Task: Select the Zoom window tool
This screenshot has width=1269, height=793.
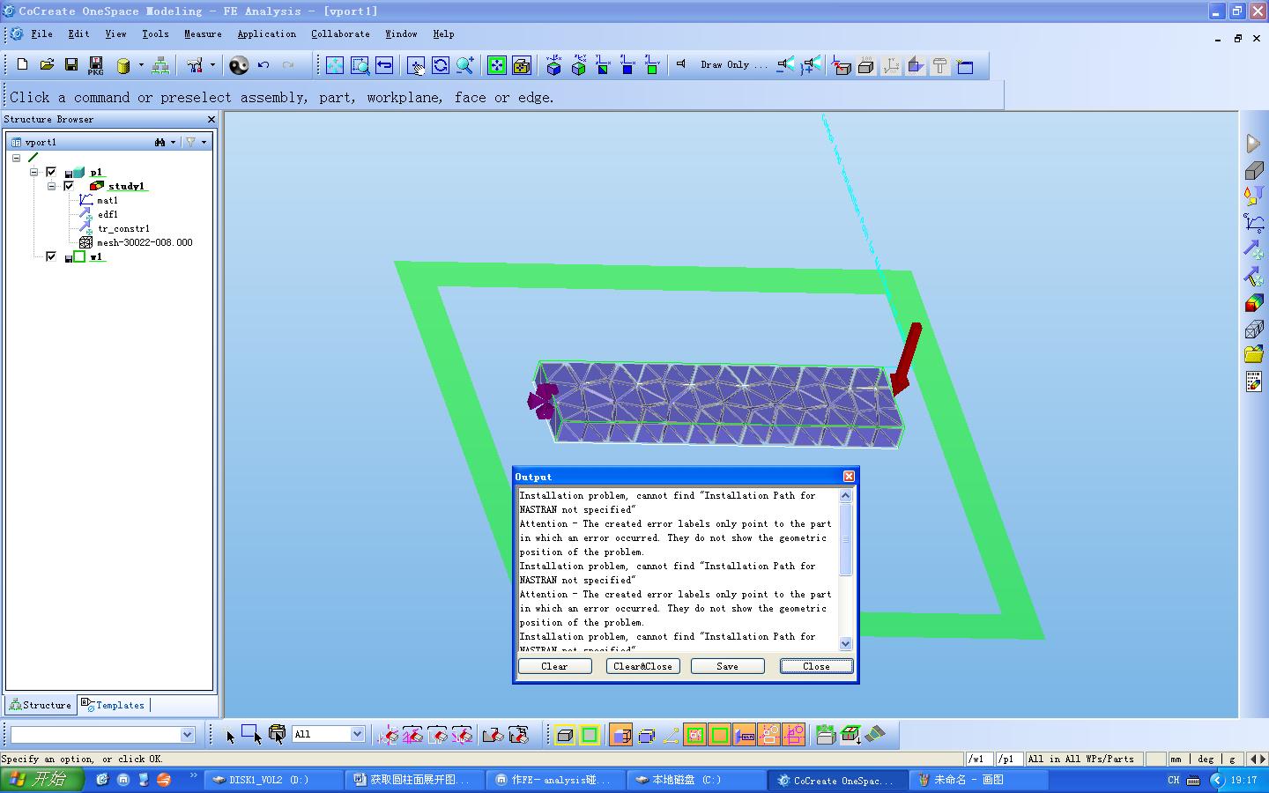Action: (x=360, y=65)
